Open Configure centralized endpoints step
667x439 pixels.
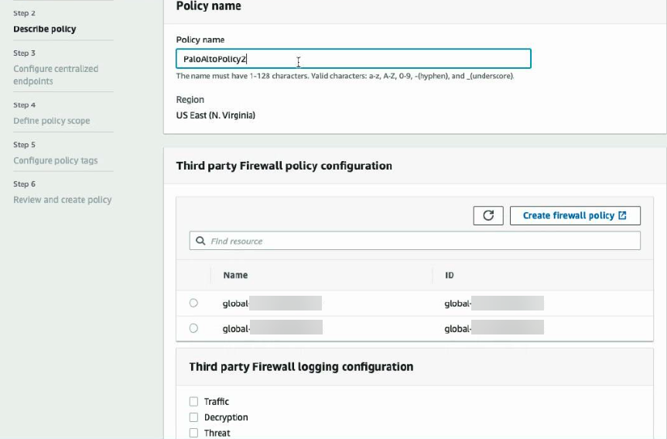56,74
